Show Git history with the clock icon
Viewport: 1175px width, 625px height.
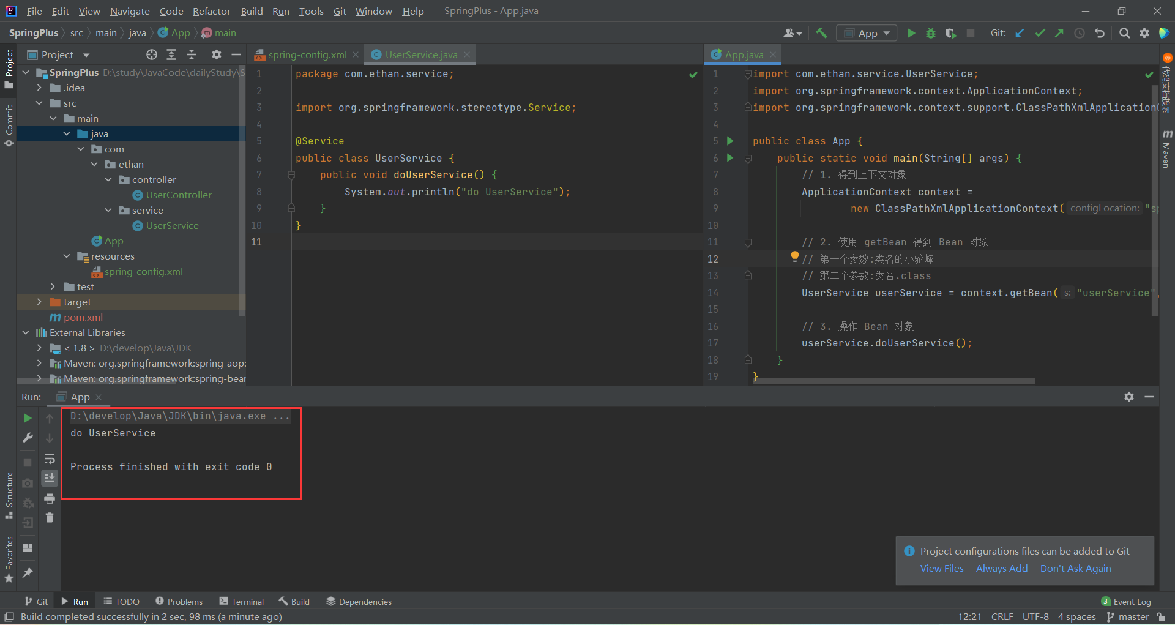coord(1080,33)
